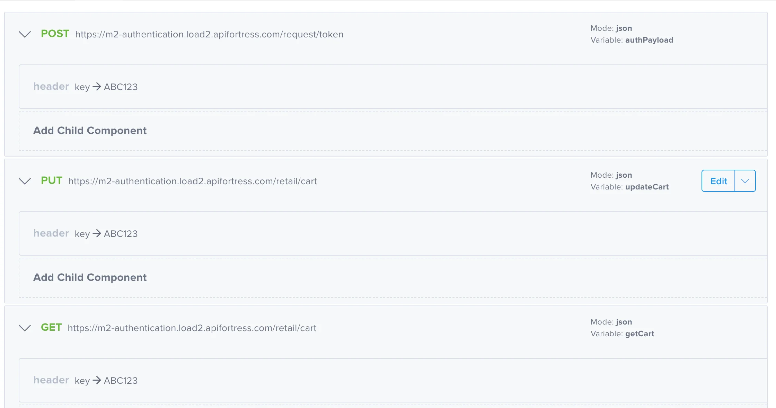The height and width of the screenshot is (408, 776).
Task: Collapse the PUT request component
Action: coord(25,181)
